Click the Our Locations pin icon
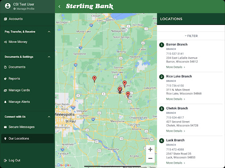This screenshot has height=168, width=225. pyautogui.click(x=5, y=139)
